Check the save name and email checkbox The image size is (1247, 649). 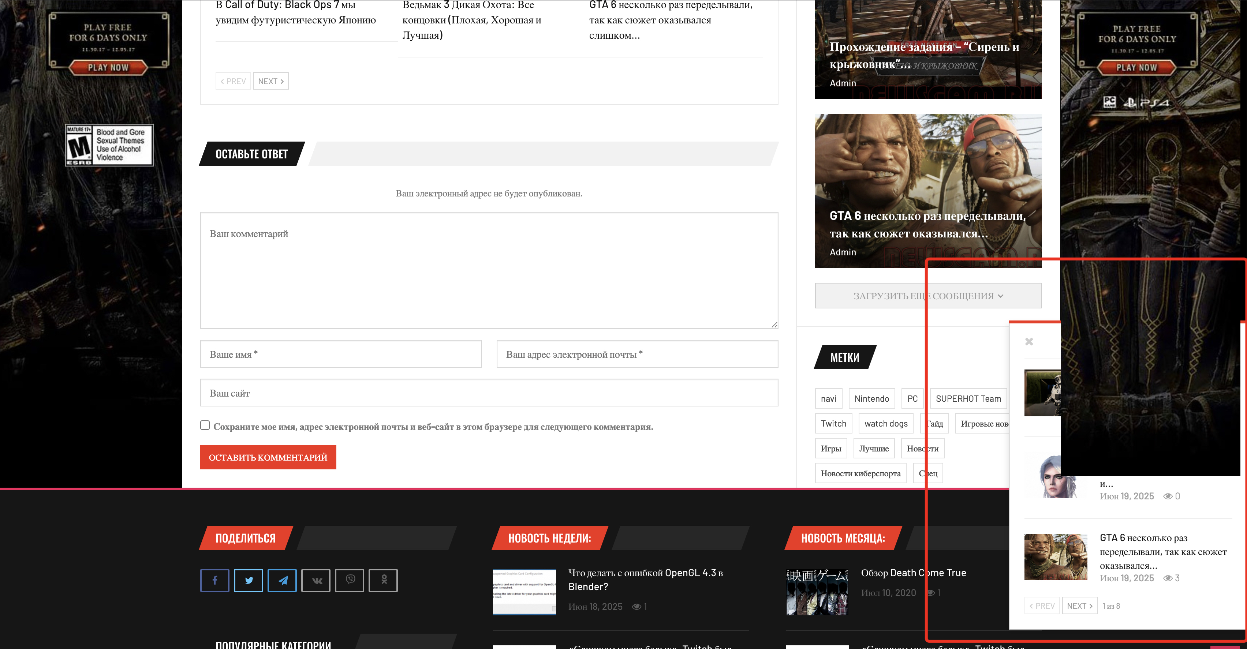point(205,425)
